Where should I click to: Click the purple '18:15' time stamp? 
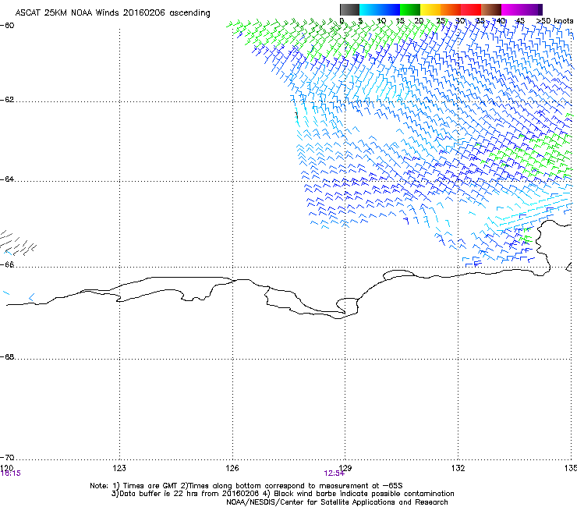(x=11, y=473)
